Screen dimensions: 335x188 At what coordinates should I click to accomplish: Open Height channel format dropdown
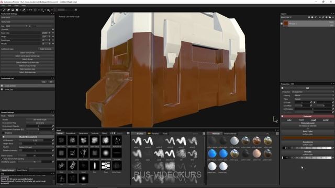tap(46, 37)
